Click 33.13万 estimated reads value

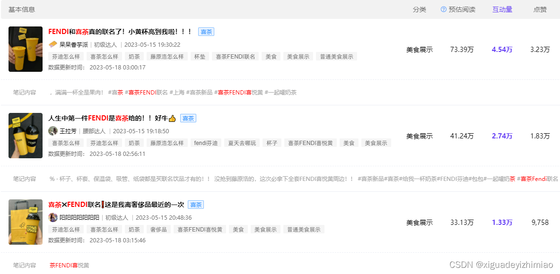point(462,222)
